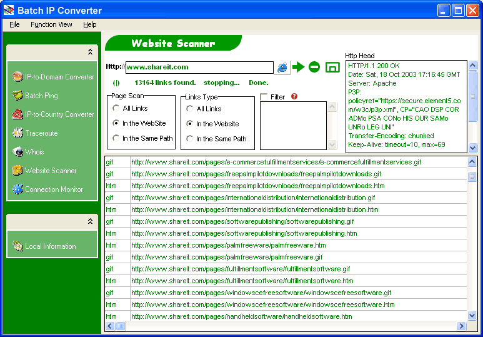The width and height of the screenshot is (483, 337).
Task: Select All Links under Links Type
Action: pos(190,109)
